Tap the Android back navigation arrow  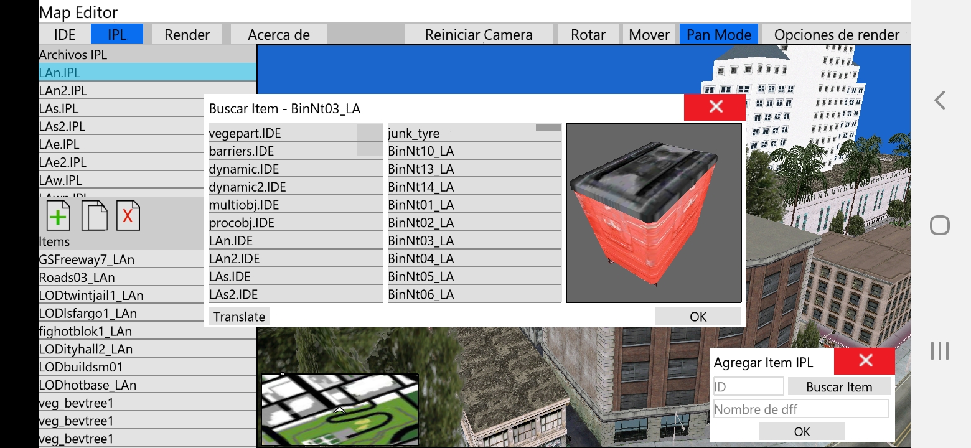pyautogui.click(x=940, y=100)
